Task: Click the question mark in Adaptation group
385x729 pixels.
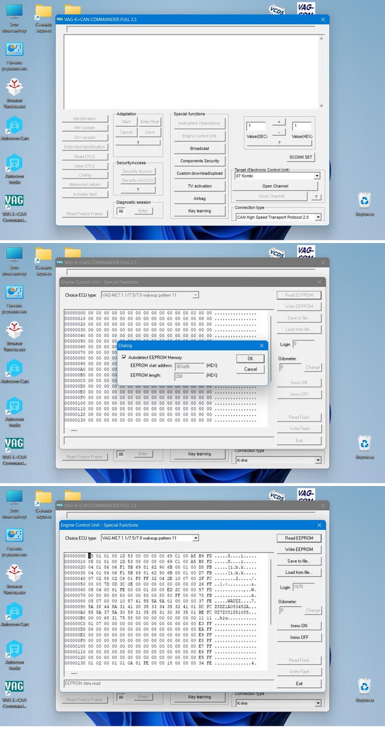Action: [137, 142]
